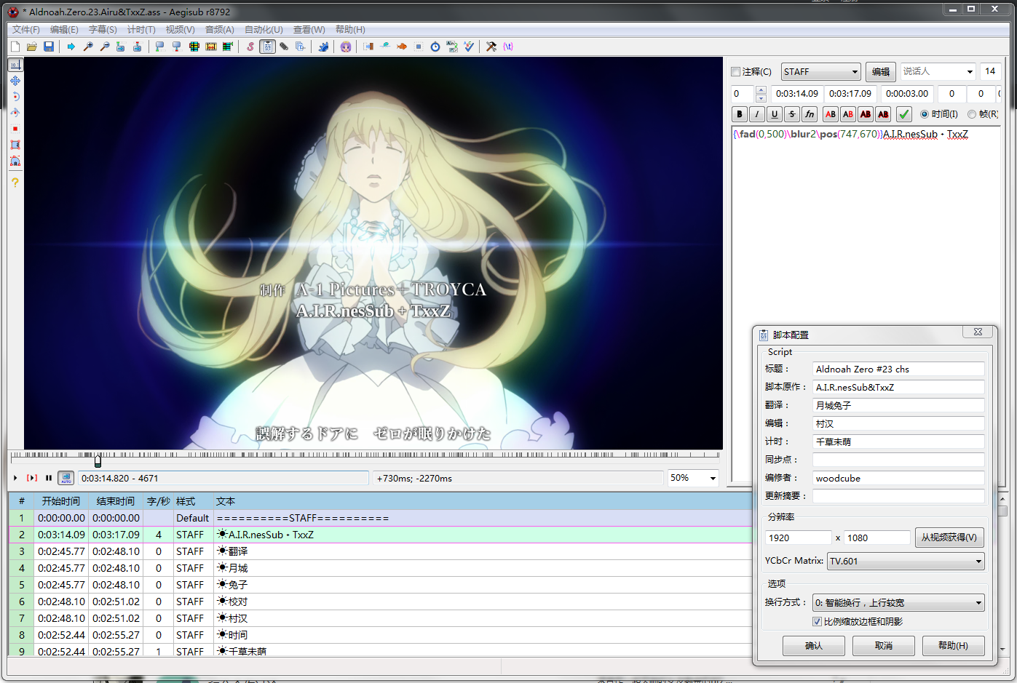
Task: Toggle italic I formatting button
Action: coord(757,114)
